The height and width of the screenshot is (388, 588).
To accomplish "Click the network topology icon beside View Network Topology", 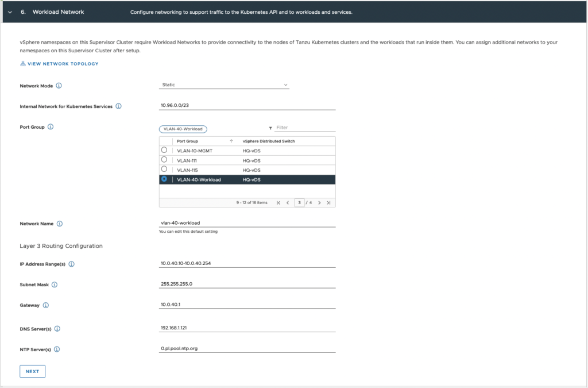I will 23,64.
